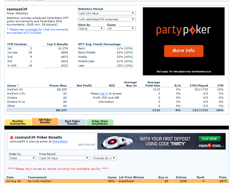The image size is (233, 184).
Task: Click the Entries column header in results table
Action: coord(181,177)
